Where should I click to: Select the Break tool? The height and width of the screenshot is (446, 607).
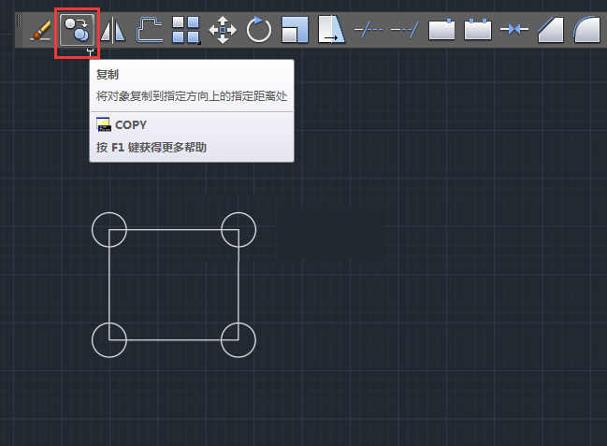478,29
